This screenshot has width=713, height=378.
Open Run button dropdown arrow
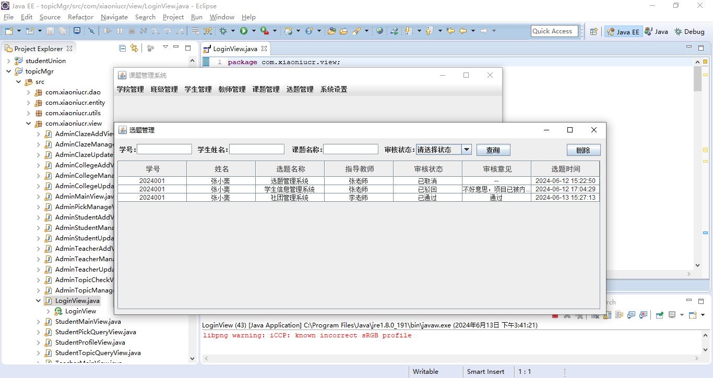pyautogui.click(x=254, y=31)
